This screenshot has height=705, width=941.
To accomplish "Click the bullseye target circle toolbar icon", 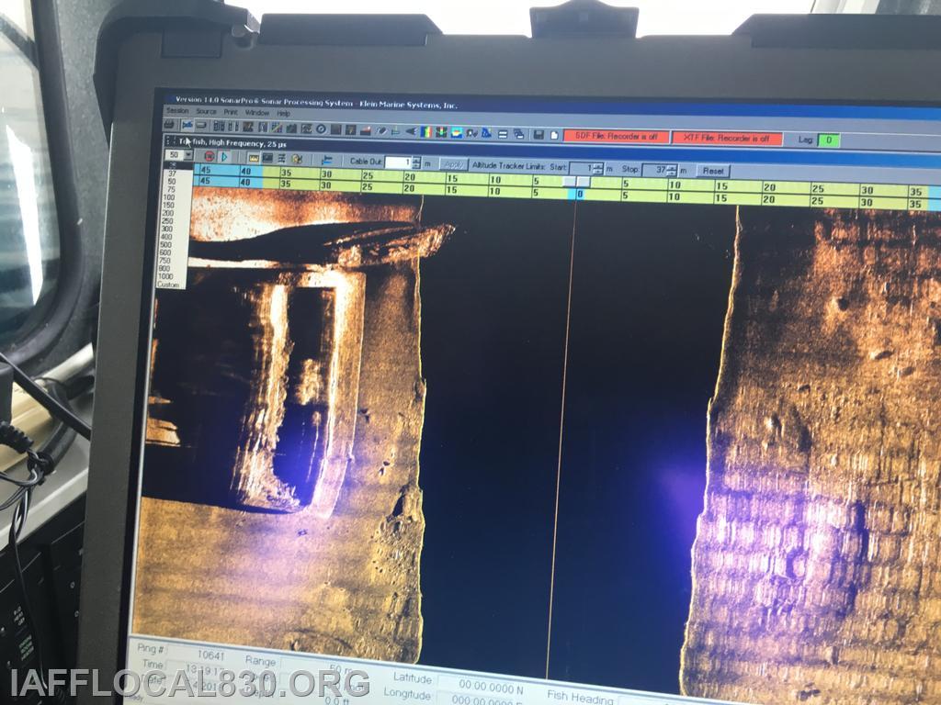I will [321, 129].
